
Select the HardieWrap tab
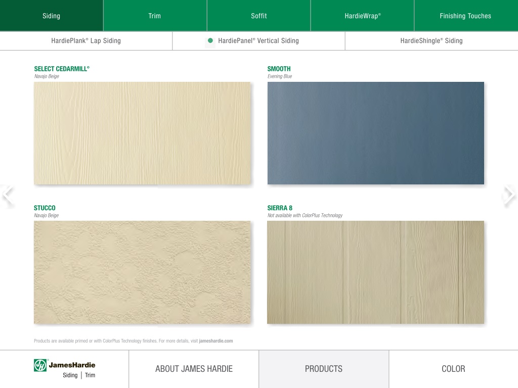tap(362, 16)
